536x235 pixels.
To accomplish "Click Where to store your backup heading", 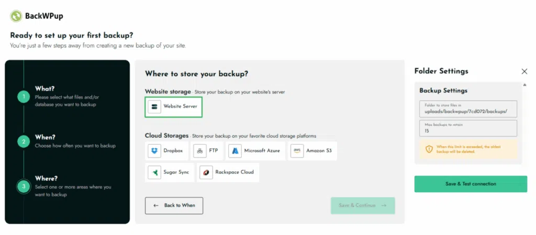I will pyautogui.click(x=196, y=73).
